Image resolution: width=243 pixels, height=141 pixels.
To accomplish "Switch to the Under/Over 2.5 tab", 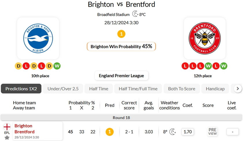I will tap(63, 89).
